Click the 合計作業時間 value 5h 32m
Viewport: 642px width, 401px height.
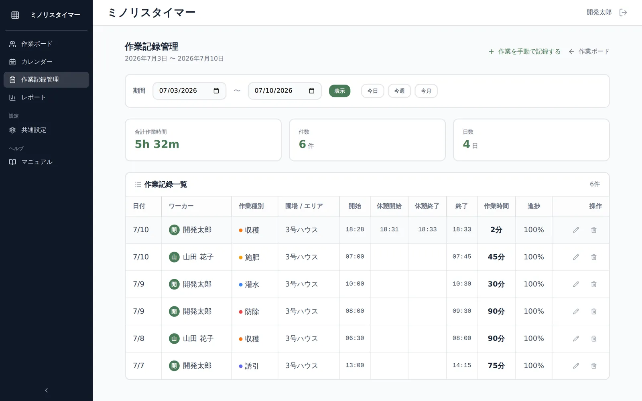coord(157,144)
